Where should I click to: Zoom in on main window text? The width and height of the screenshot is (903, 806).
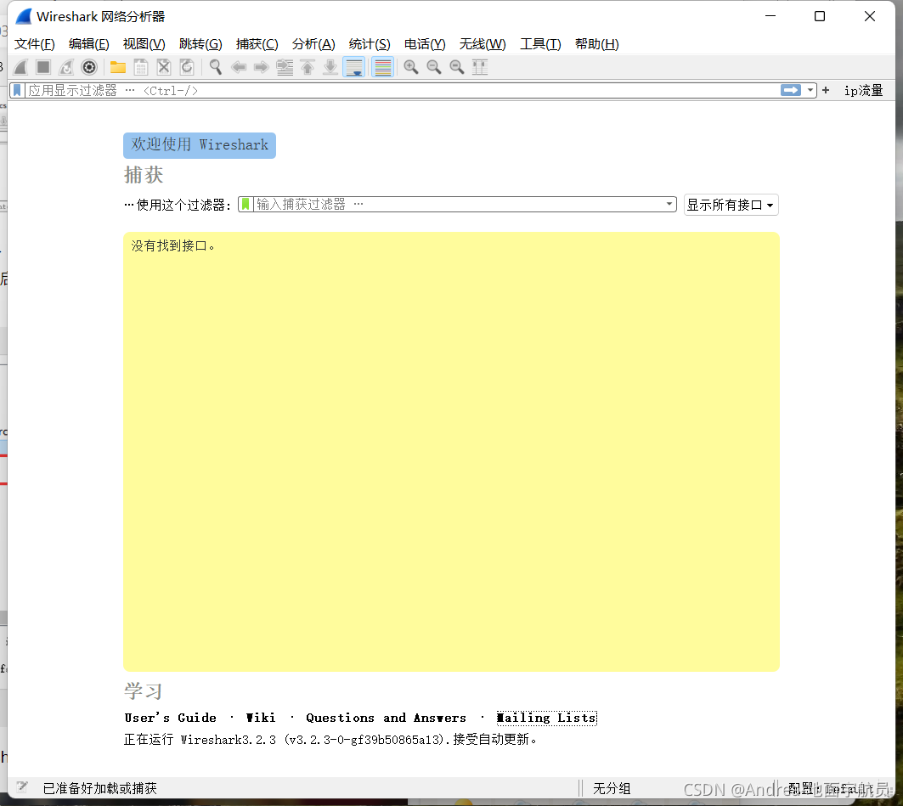point(411,67)
